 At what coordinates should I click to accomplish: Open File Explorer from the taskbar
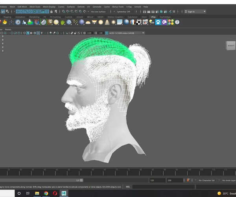pyautogui.click(x=37, y=193)
